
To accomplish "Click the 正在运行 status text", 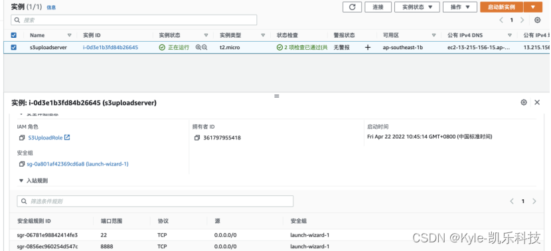I will tap(179, 47).
